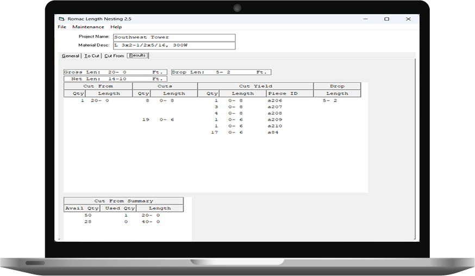Image resolution: width=475 pixels, height=276 pixels.
Task: Click the Piece ID column header
Action: click(283, 93)
